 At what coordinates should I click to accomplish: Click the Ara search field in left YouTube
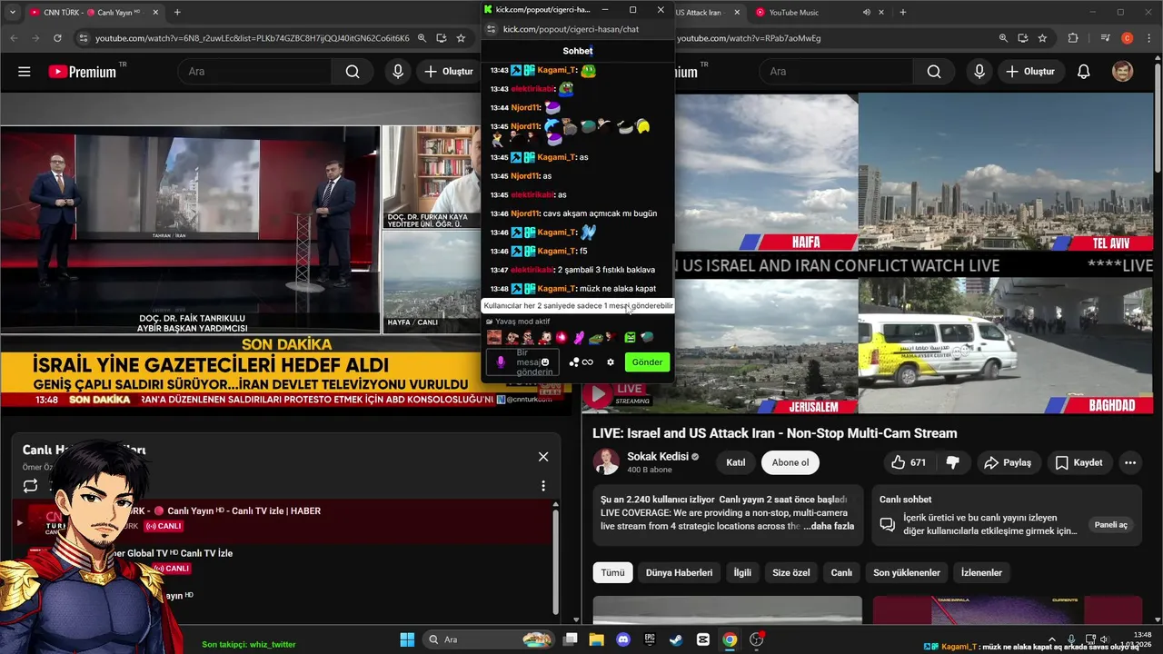[254, 72]
